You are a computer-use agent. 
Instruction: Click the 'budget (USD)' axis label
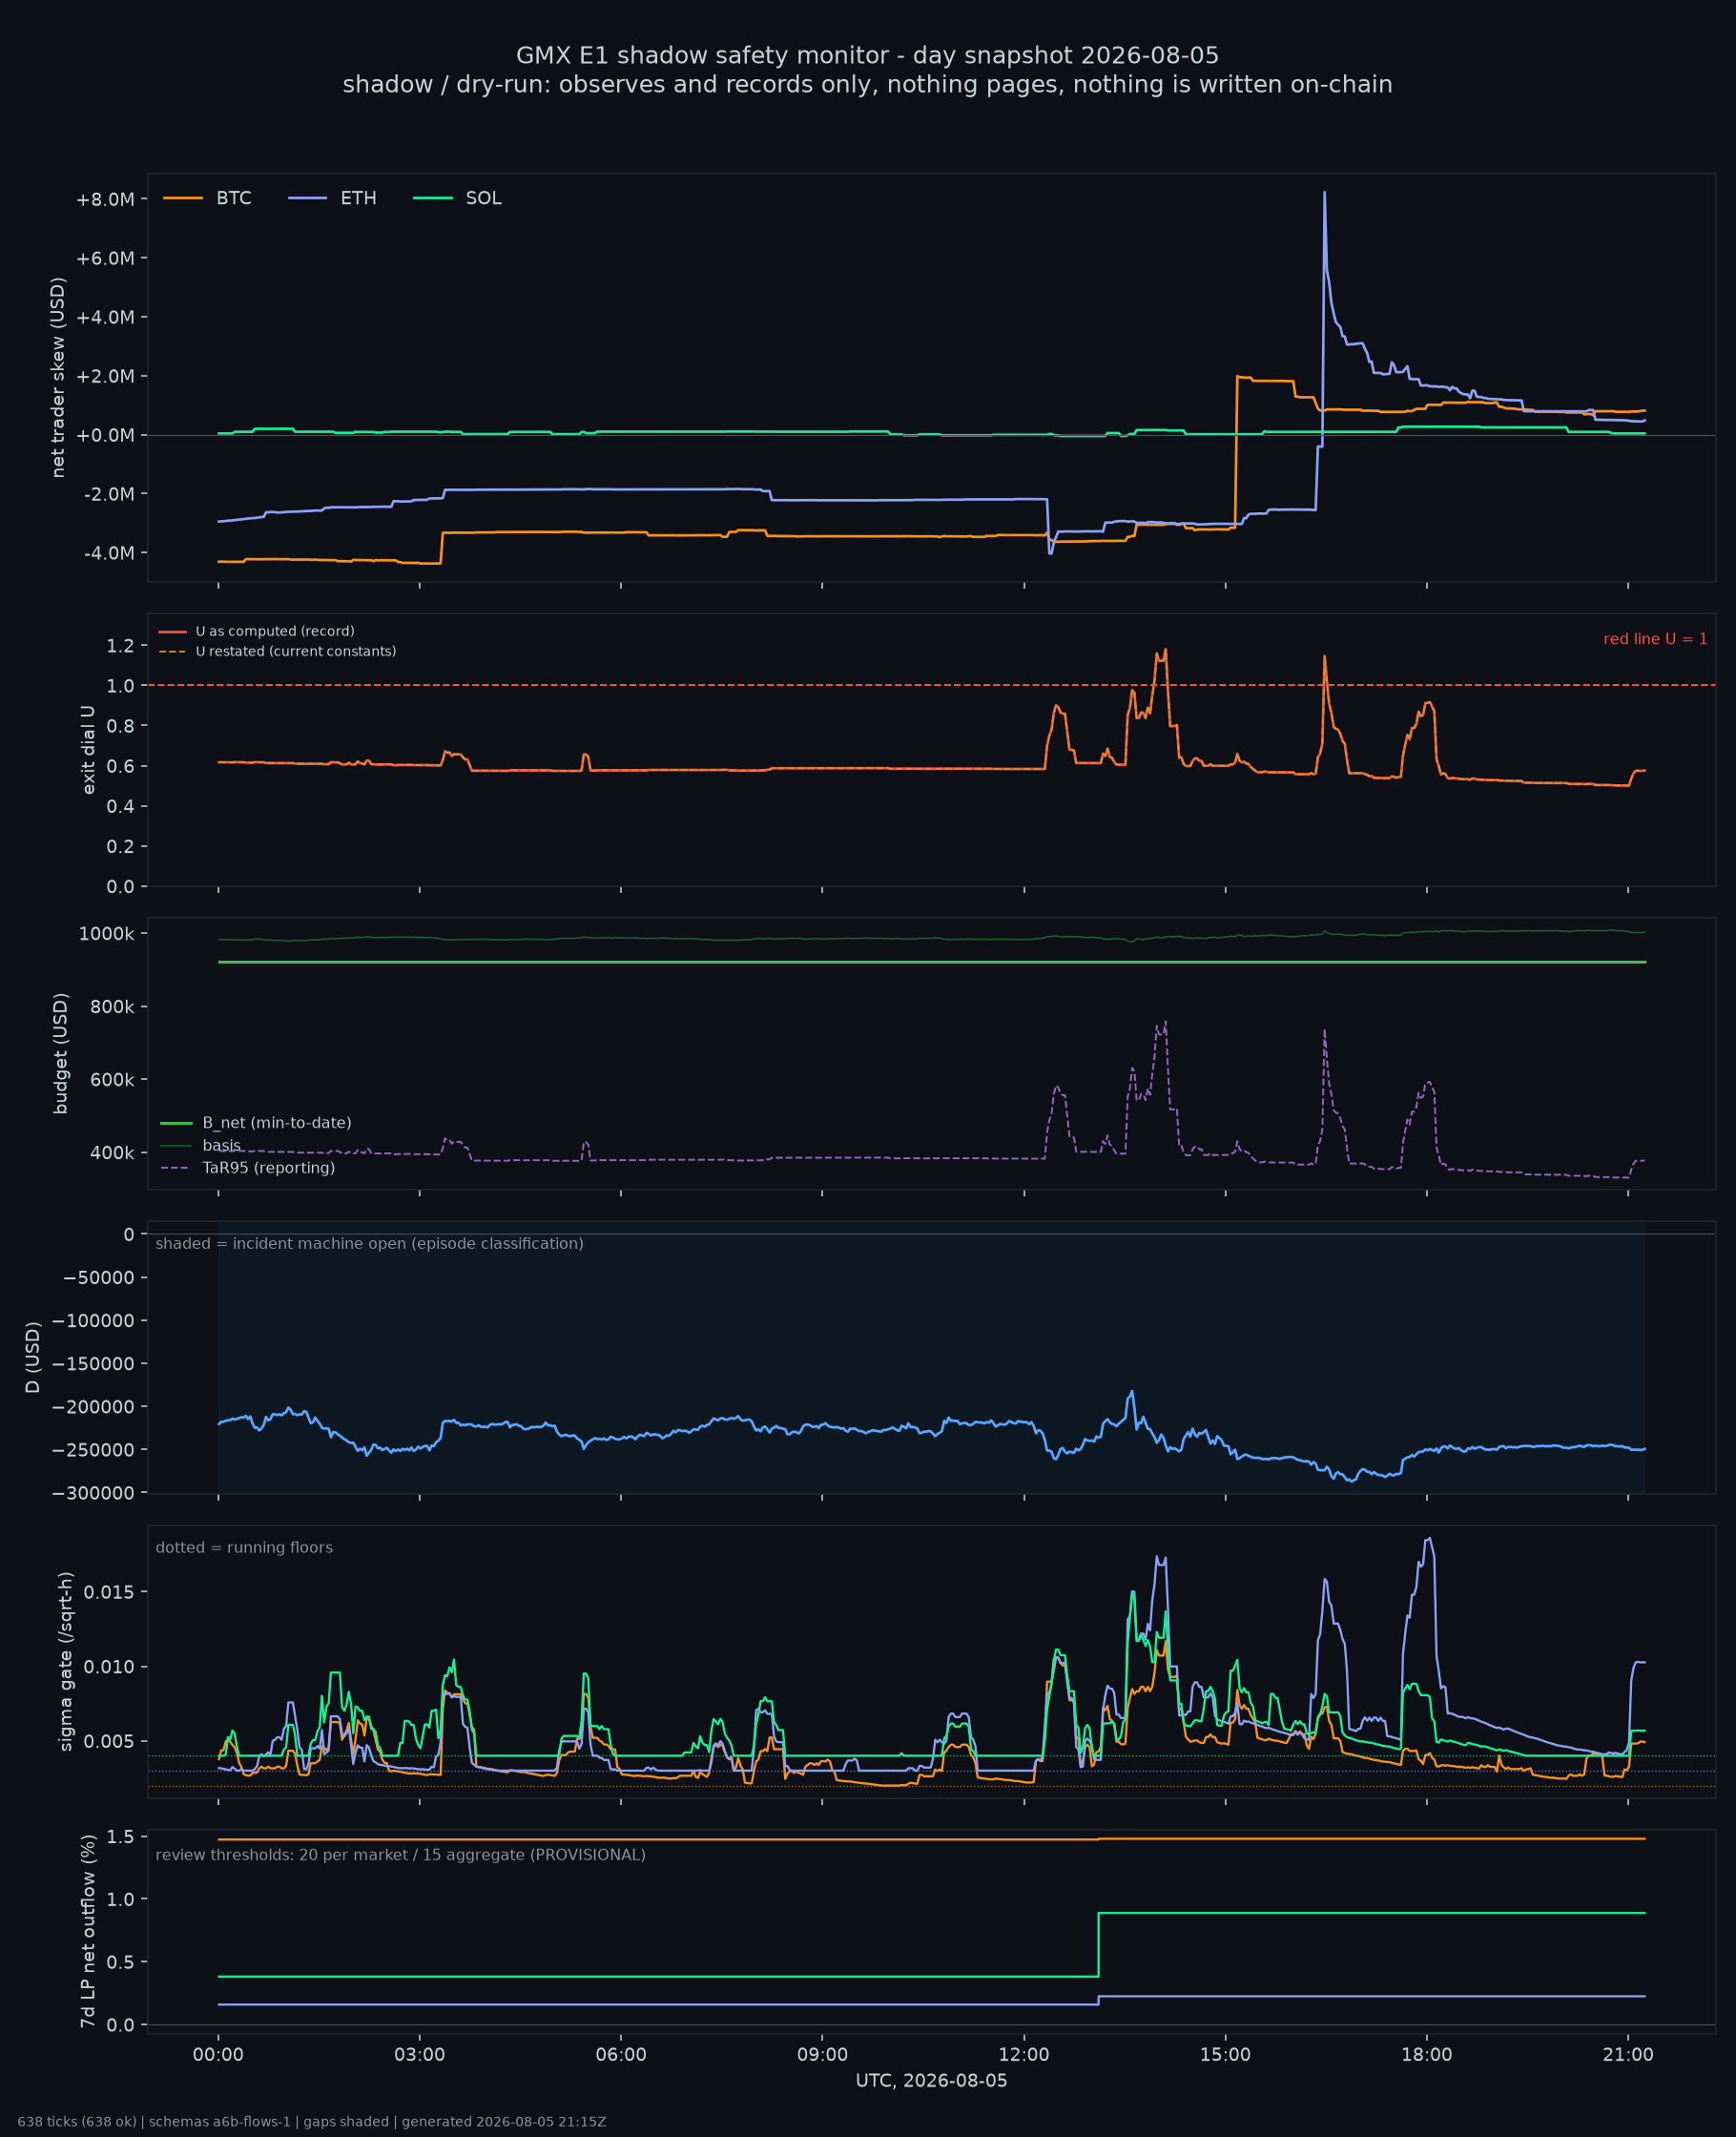[61, 1053]
